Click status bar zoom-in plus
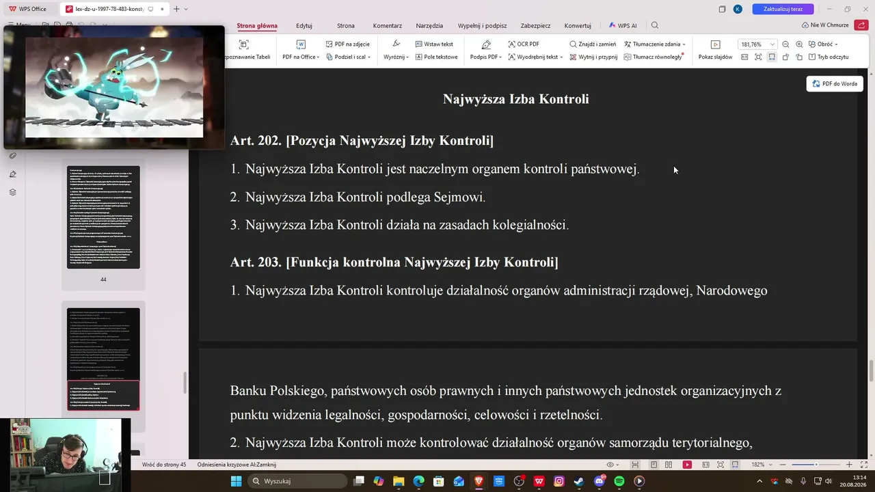The width and height of the screenshot is (875, 492). [849, 465]
